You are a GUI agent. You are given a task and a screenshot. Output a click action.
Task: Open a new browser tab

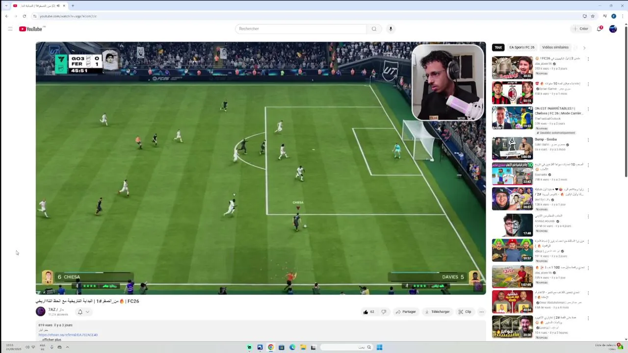tap(73, 6)
